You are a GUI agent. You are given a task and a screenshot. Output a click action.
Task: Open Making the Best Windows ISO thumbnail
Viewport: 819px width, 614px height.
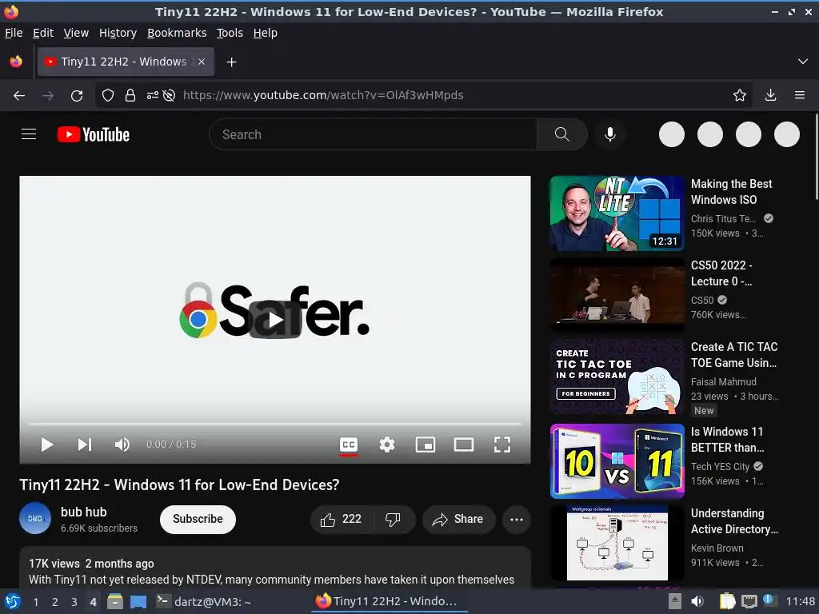point(617,213)
